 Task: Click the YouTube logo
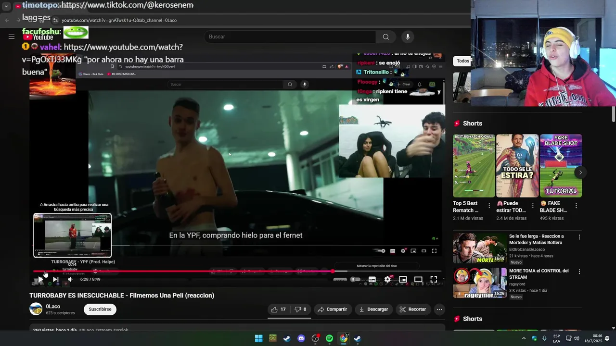click(x=38, y=37)
